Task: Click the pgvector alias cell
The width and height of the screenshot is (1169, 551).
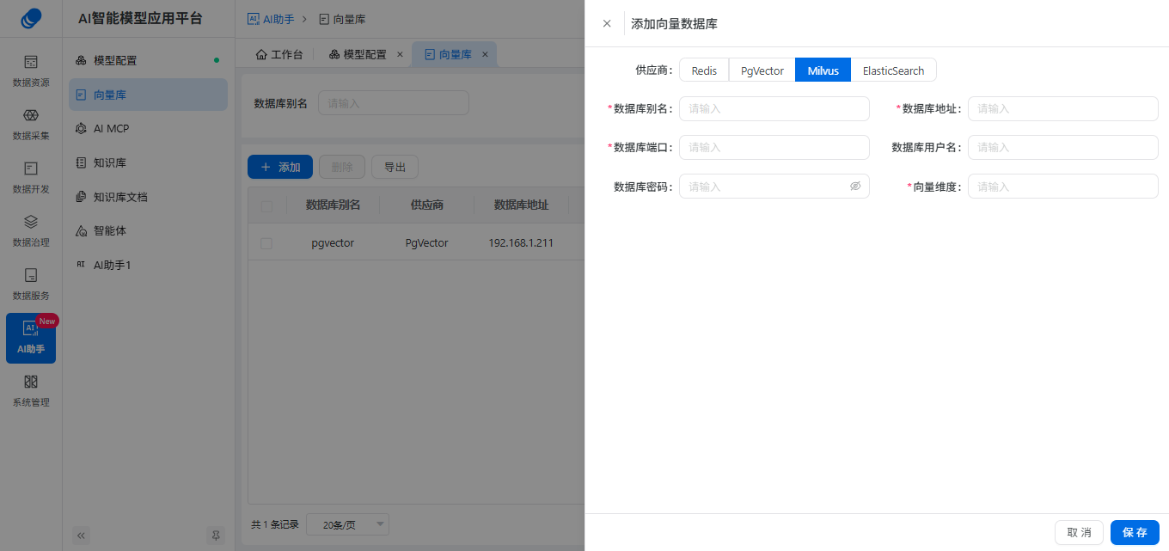Action: (x=333, y=243)
